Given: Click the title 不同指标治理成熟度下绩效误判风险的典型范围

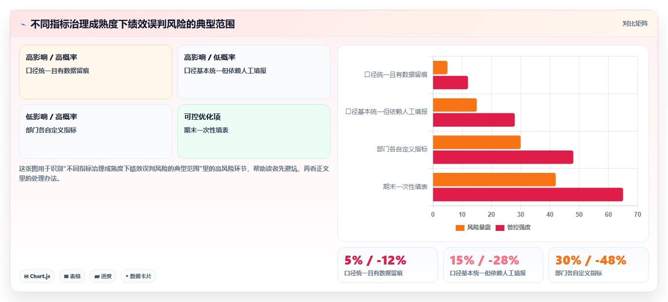Looking at the screenshot, I should (132, 24).
